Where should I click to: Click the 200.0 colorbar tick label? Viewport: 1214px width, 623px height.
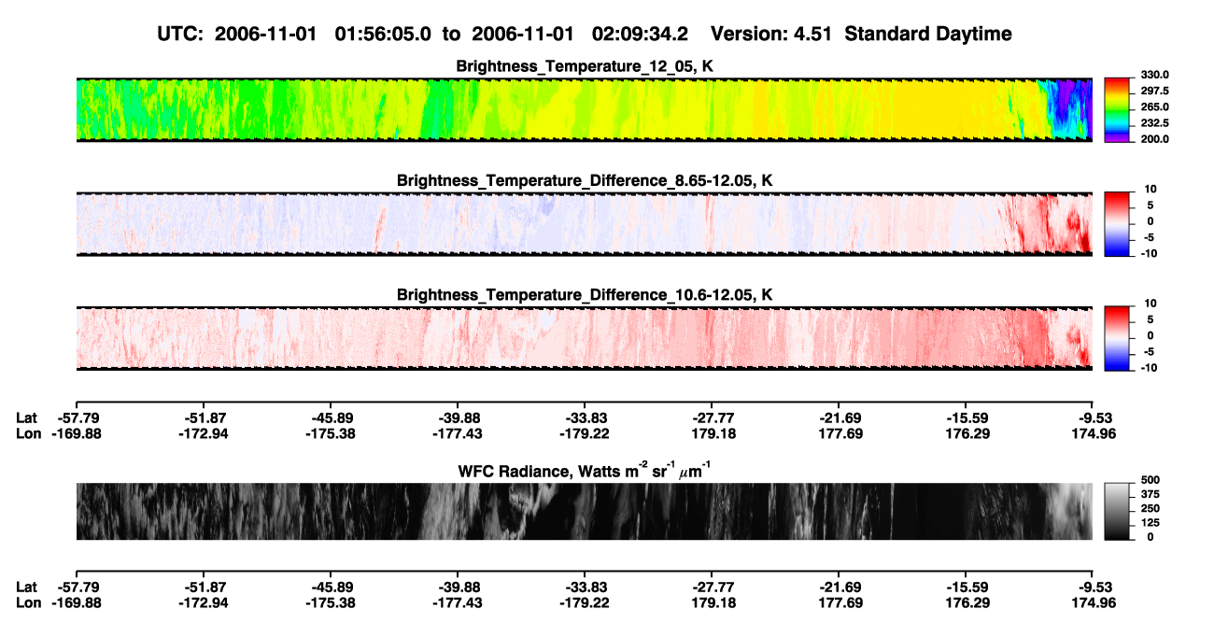pyautogui.click(x=1155, y=138)
